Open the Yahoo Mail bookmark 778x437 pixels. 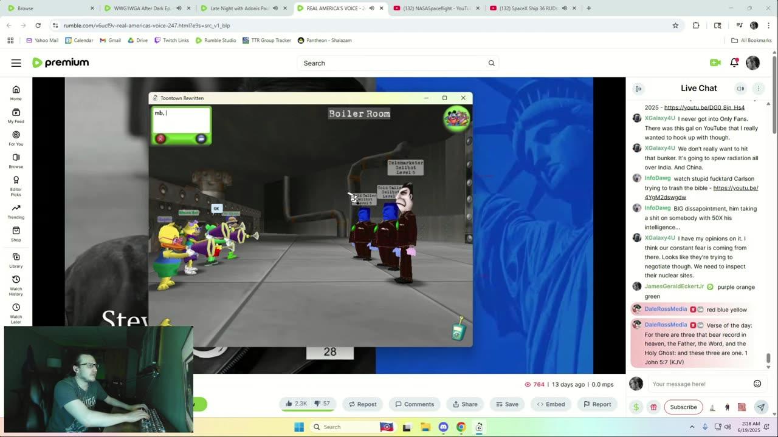click(x=43, y=40)
